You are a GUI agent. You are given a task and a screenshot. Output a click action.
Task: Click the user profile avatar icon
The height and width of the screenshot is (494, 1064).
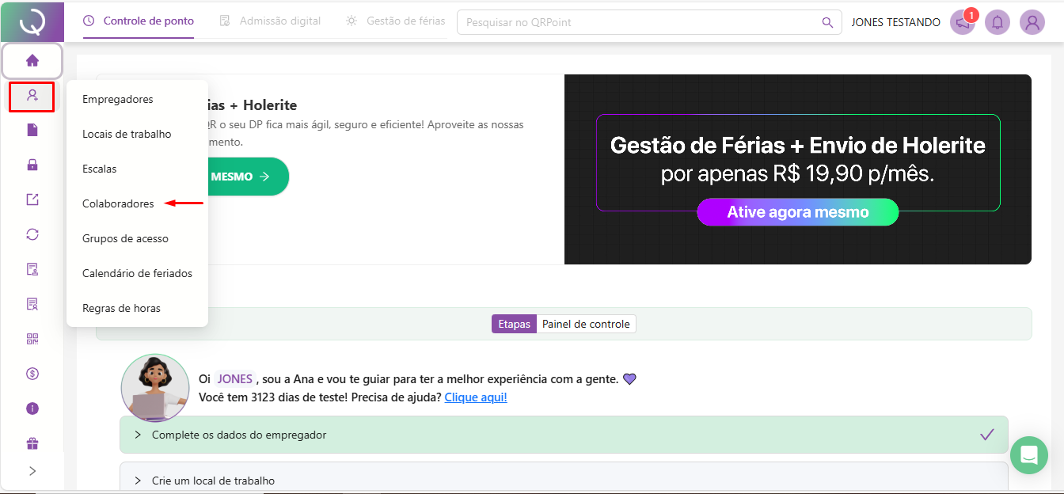[1032, 22]
